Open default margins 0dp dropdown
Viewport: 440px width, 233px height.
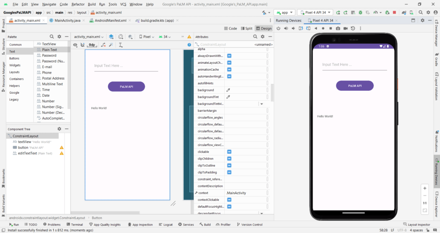92,45
